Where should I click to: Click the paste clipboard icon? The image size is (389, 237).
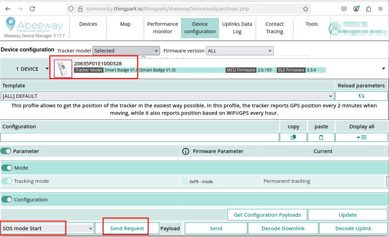coord(321,137)
